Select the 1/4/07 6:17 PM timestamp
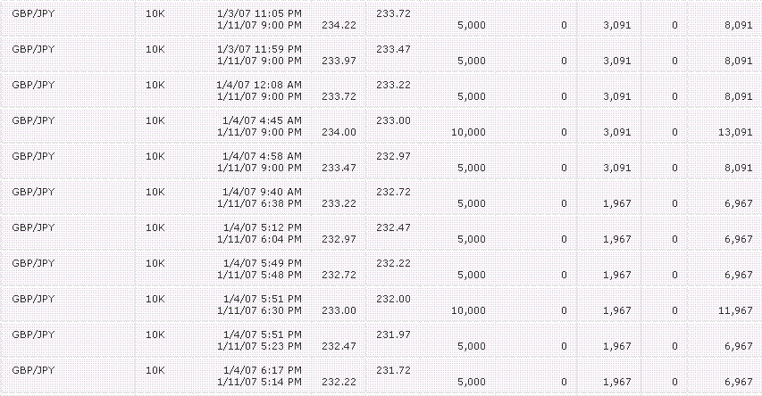 point(263,370)
